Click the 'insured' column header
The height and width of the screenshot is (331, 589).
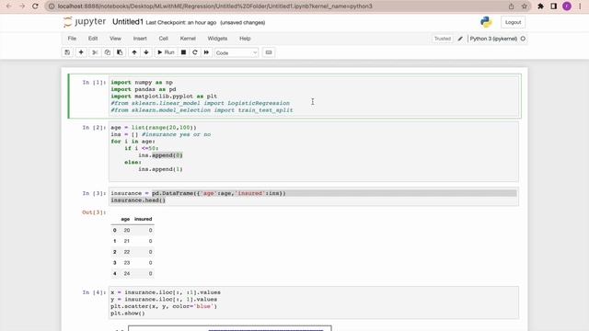(x=144, y=219)
